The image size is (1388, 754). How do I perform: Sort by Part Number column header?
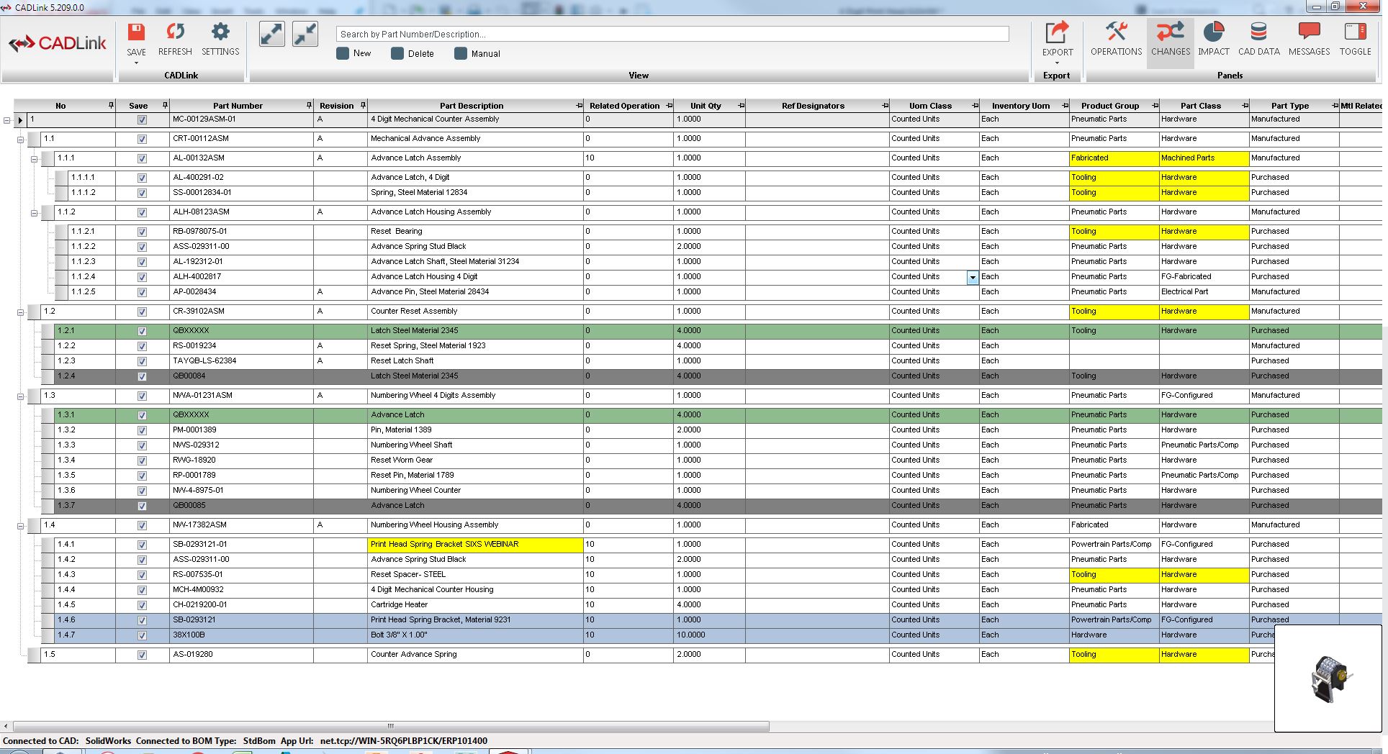[238, 106]
